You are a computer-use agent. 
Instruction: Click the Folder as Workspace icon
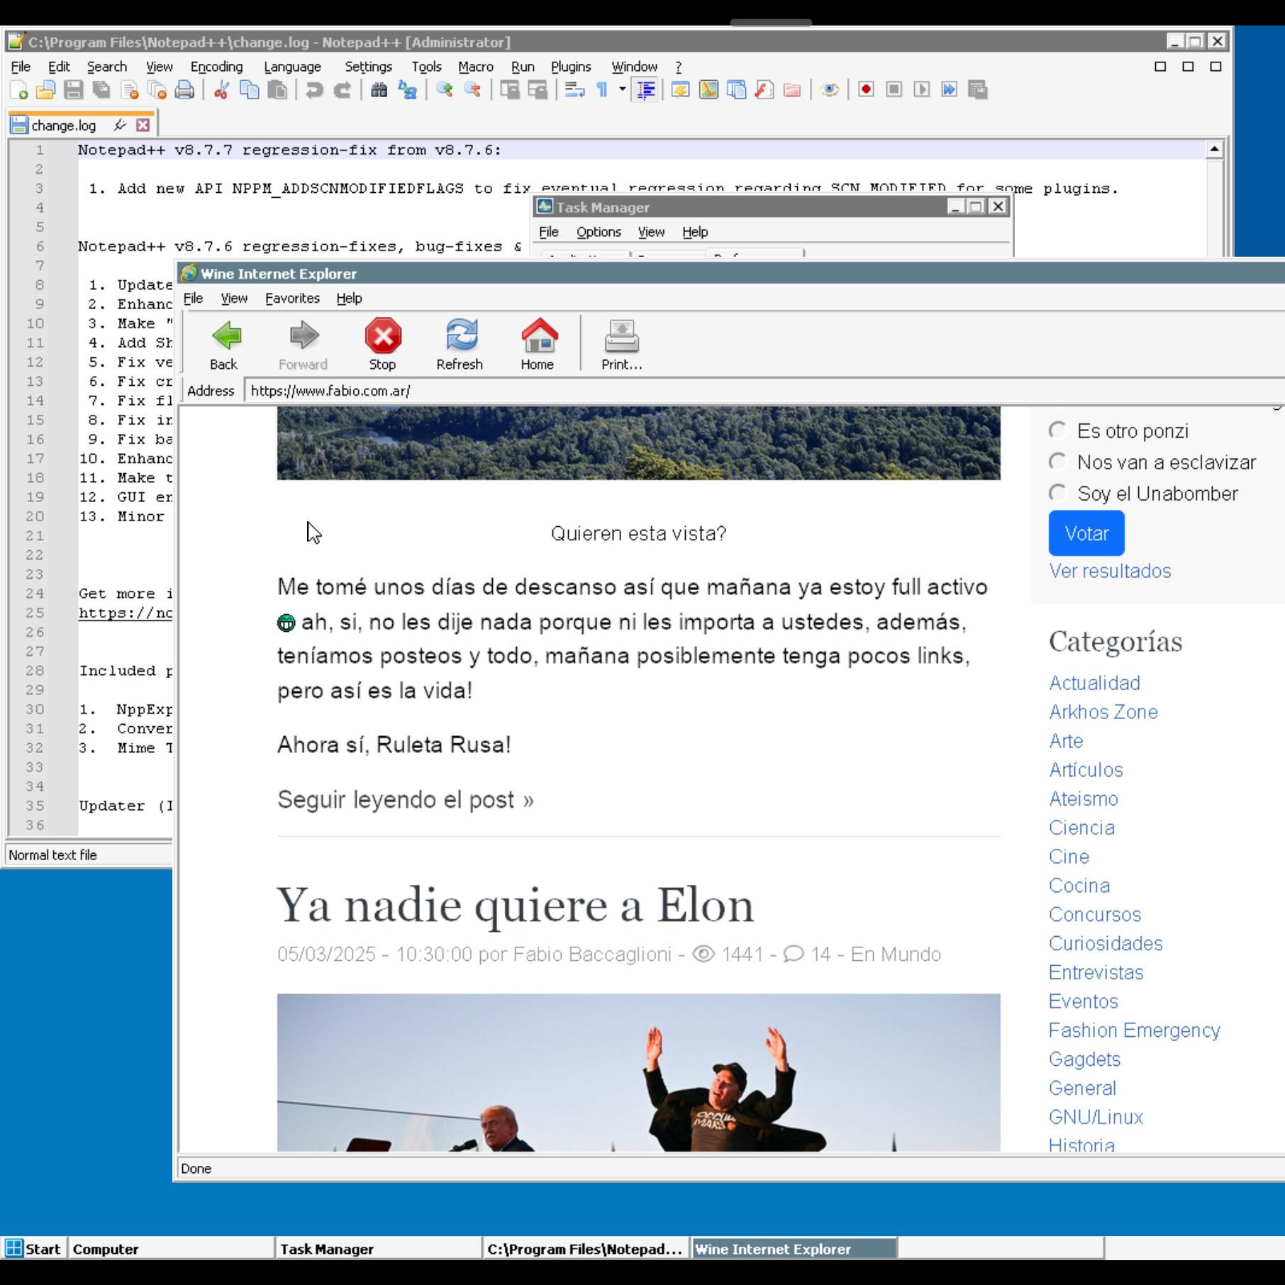point(792,90)
